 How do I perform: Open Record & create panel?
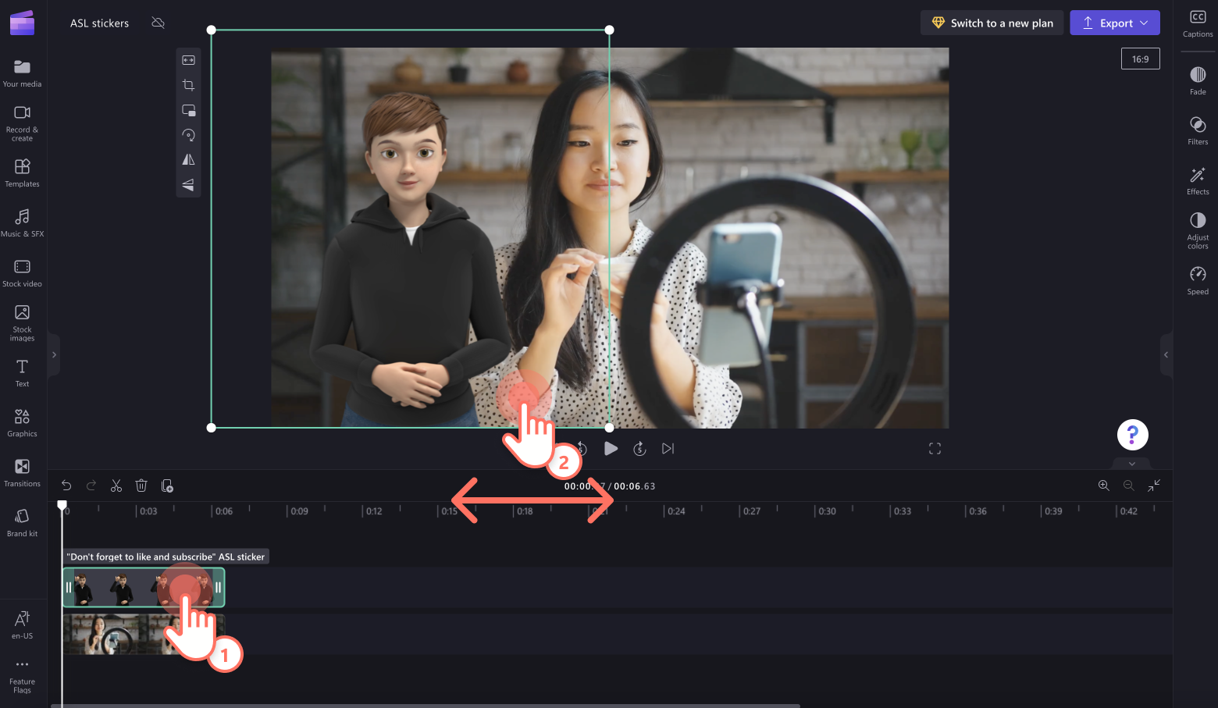click(x=22, y=123)
